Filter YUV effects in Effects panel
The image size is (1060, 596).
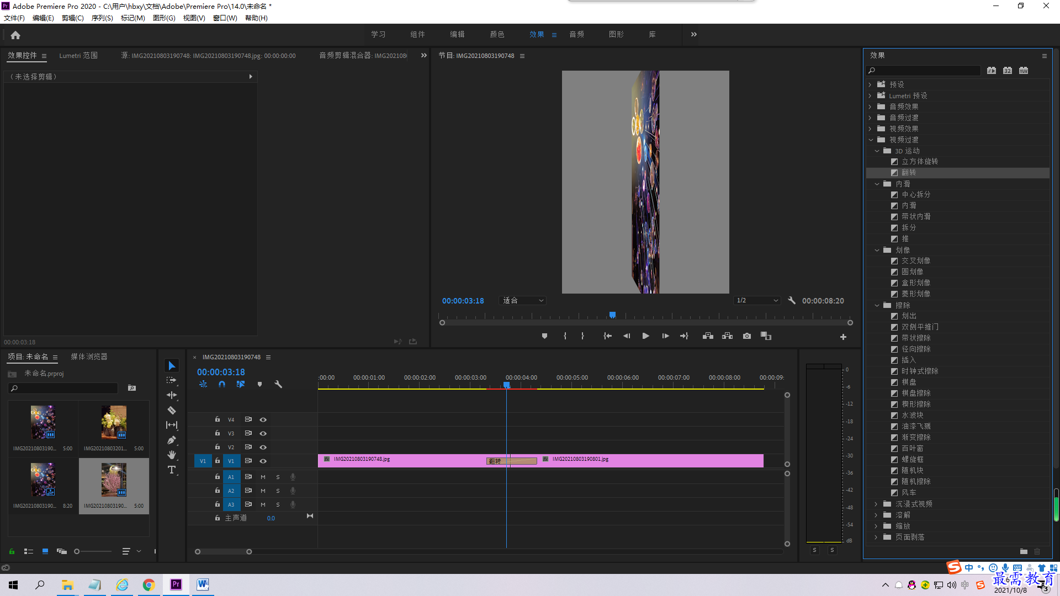1024,71
